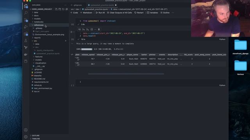The width and height of the screenshot is (250, 140).
Task: Click Refresh Explorer icon
Action: pyautogui.click(x=63, y=9)
